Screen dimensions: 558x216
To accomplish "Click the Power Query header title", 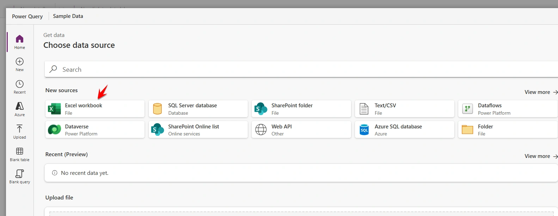I will point(27,17).
